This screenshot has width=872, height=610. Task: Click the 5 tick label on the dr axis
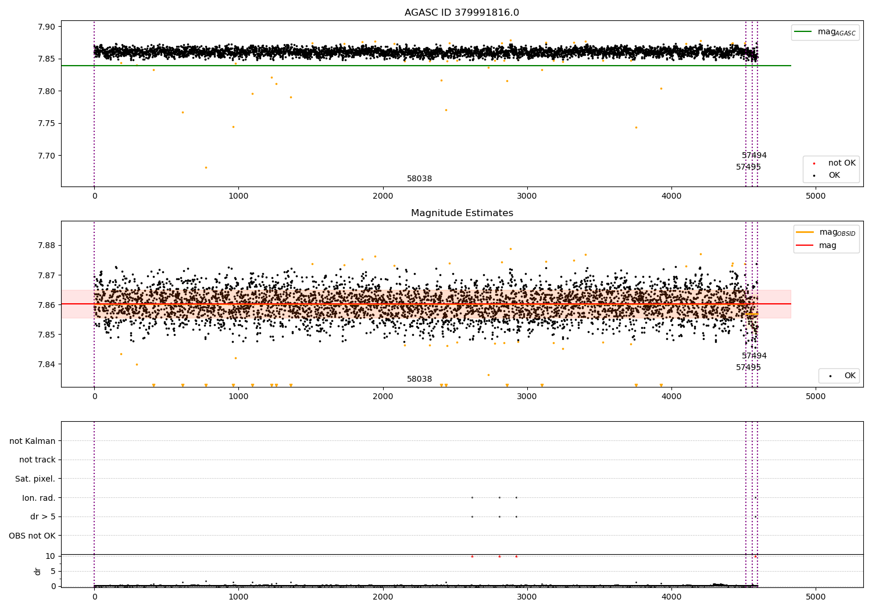(x=53, y=571)
